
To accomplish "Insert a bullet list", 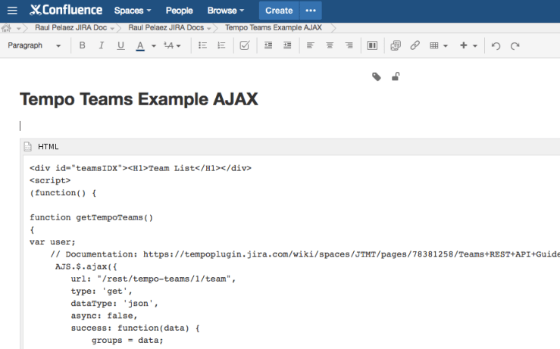I will coord(202,45).
